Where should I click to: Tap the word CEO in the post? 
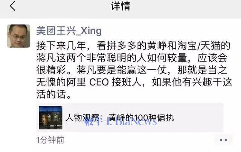(x=99, y=82)
